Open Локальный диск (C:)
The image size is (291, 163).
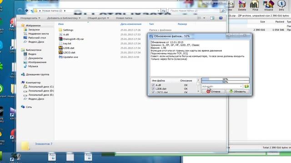(x=41, y=86)
